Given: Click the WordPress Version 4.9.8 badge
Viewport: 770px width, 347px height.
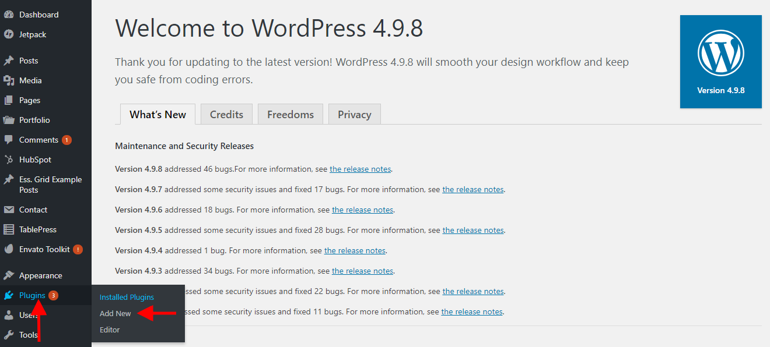Looking at the screenshot, I should [x=721, y=62].
